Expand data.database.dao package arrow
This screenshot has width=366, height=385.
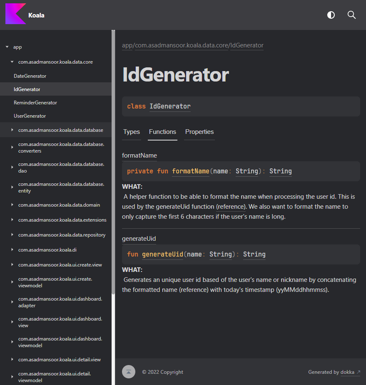12,167
